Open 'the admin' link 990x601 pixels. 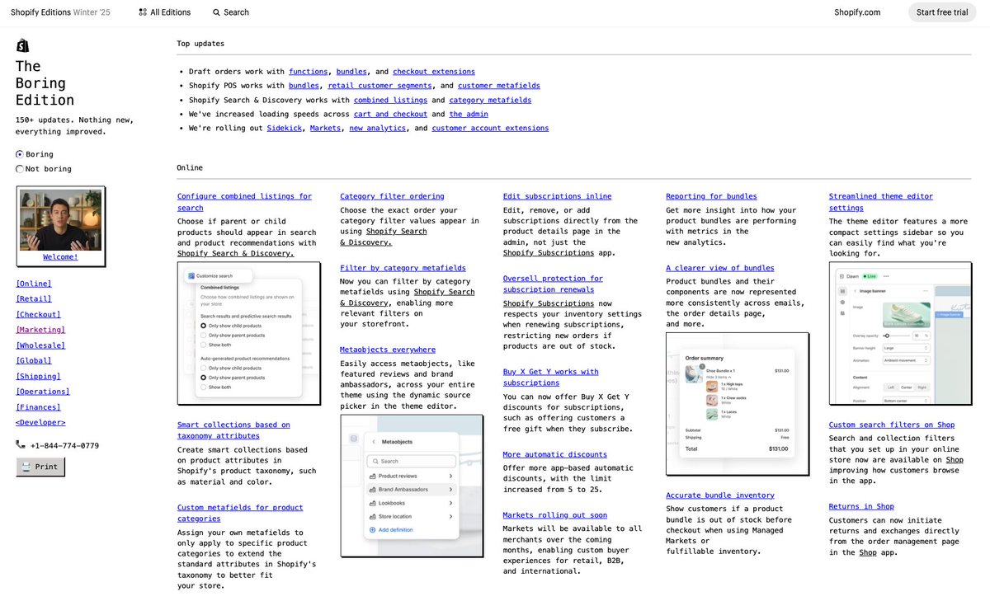[469, 114]
